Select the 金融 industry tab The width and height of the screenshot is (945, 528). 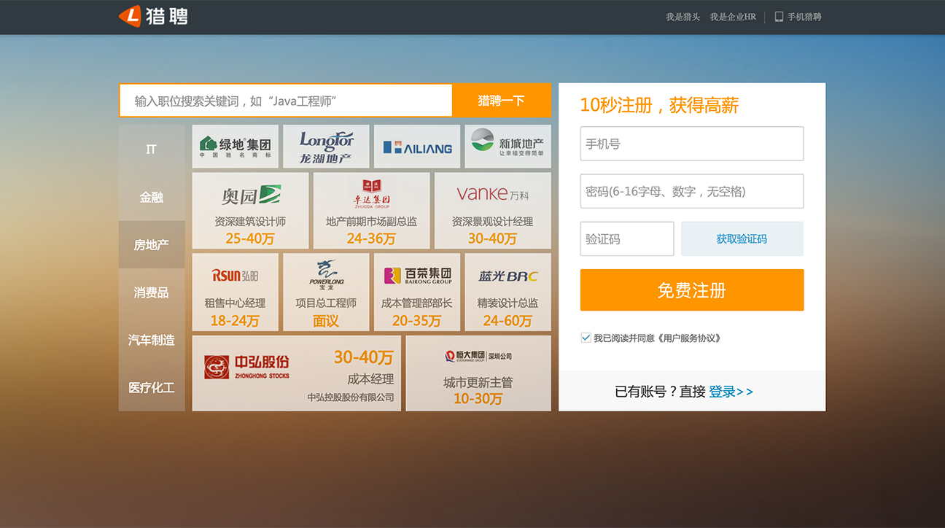[x=152, y=197]
